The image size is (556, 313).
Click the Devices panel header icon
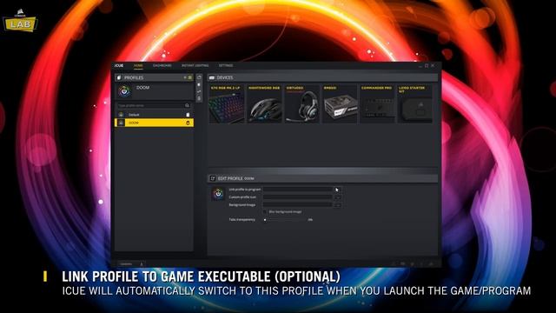pyautogui.click(x=212, y=77)
